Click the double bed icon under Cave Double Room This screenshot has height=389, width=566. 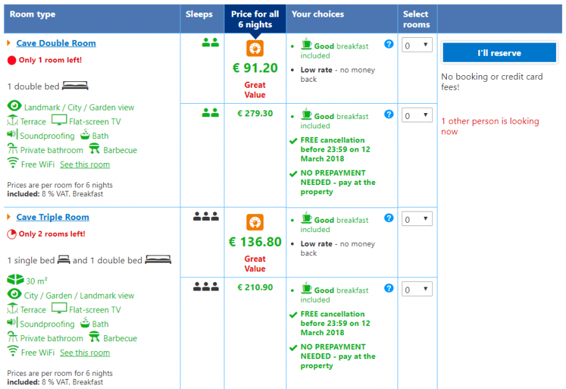pos(75,86)
